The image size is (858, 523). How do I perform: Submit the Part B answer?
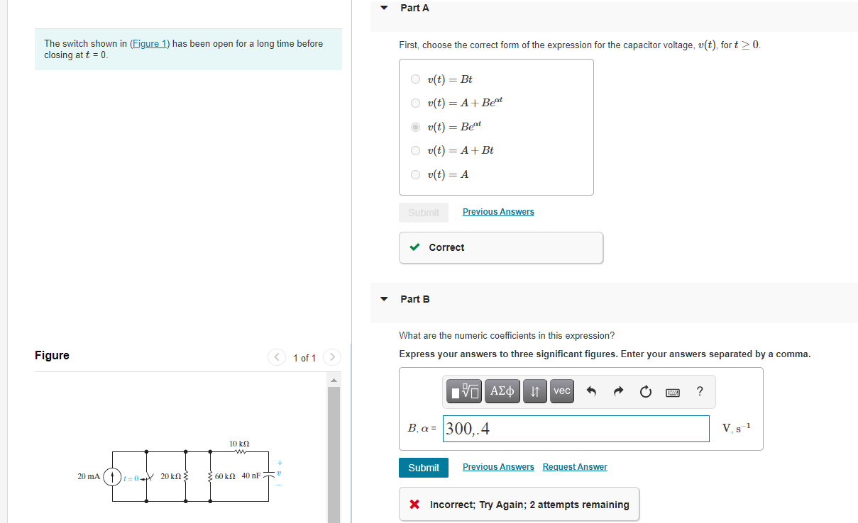pyautogui.click(x=423, y=467)
